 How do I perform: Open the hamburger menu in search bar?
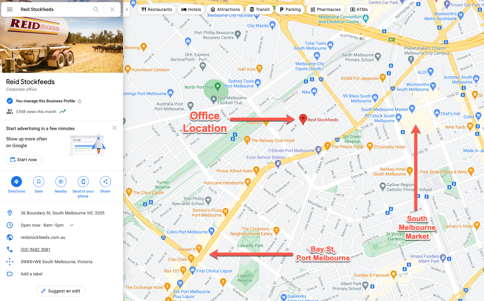pyautogui.click(x=10, y=9)
